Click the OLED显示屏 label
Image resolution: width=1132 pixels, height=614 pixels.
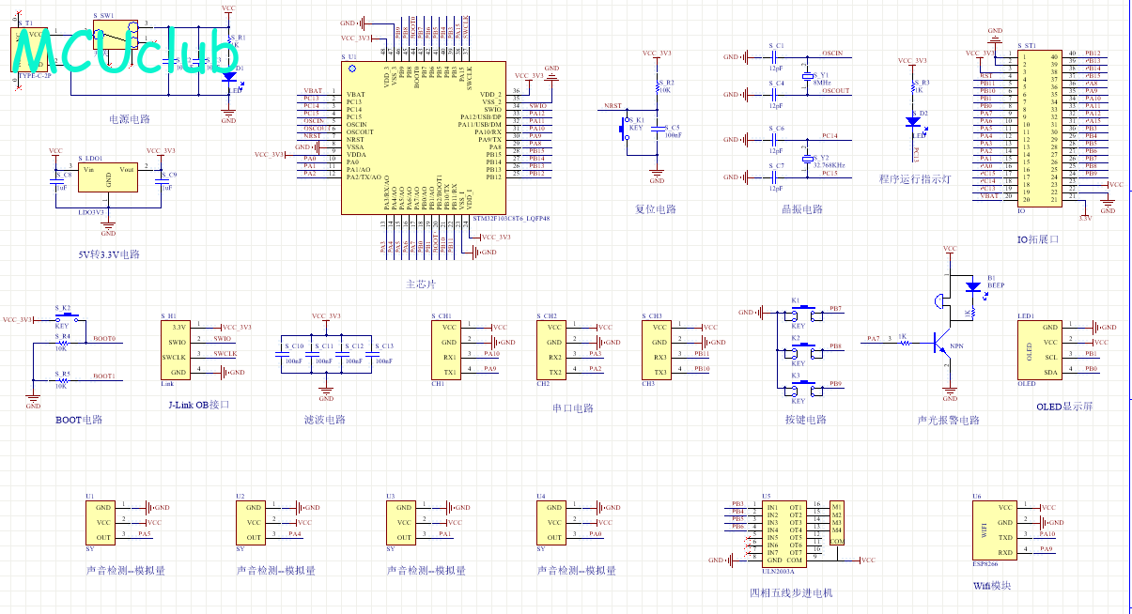click(1064, 407)
